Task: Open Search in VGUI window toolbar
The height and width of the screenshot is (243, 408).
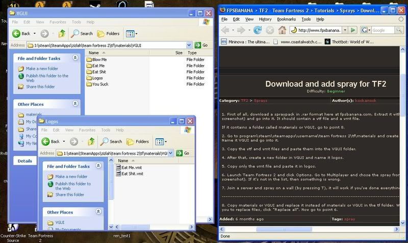Action: click(82, 34)
